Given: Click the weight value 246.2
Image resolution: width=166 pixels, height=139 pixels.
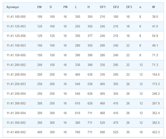Looking at the screenshot, I should (156, 94).
